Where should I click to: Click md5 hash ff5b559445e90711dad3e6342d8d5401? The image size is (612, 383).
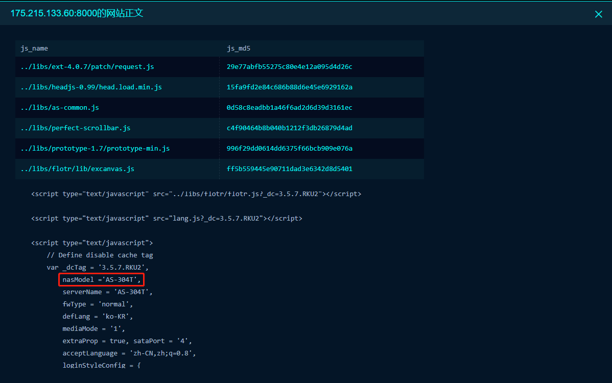[290, 169]
